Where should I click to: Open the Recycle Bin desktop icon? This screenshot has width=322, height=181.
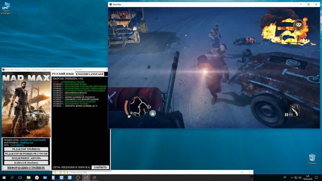[x=312, y=159]
